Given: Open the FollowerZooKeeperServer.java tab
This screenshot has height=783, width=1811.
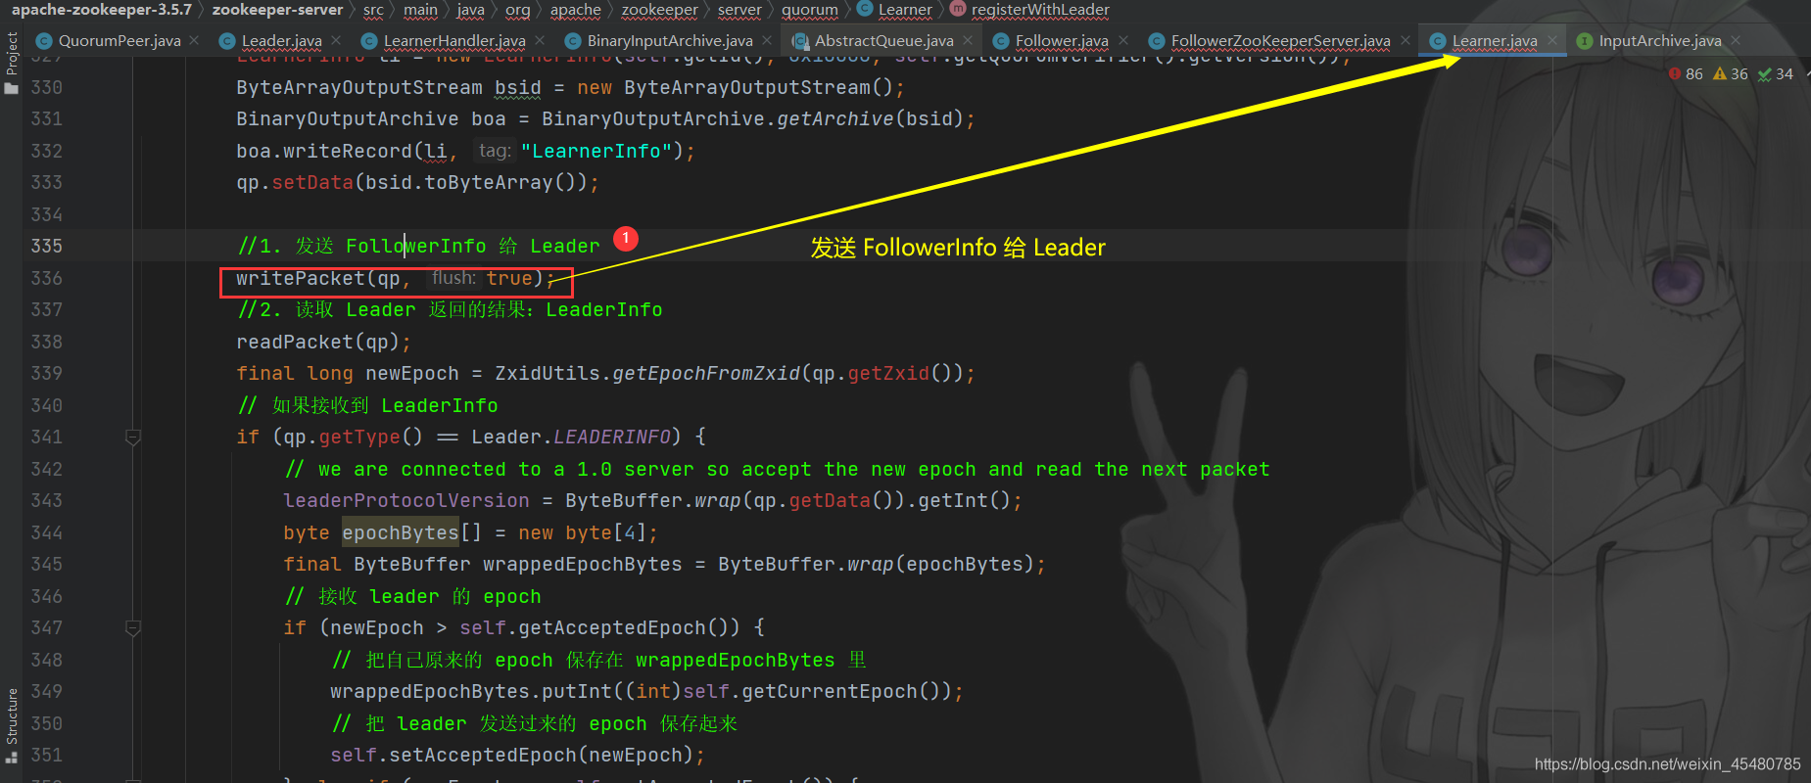Looking at the screenshot, I should tap(1280, 41).
